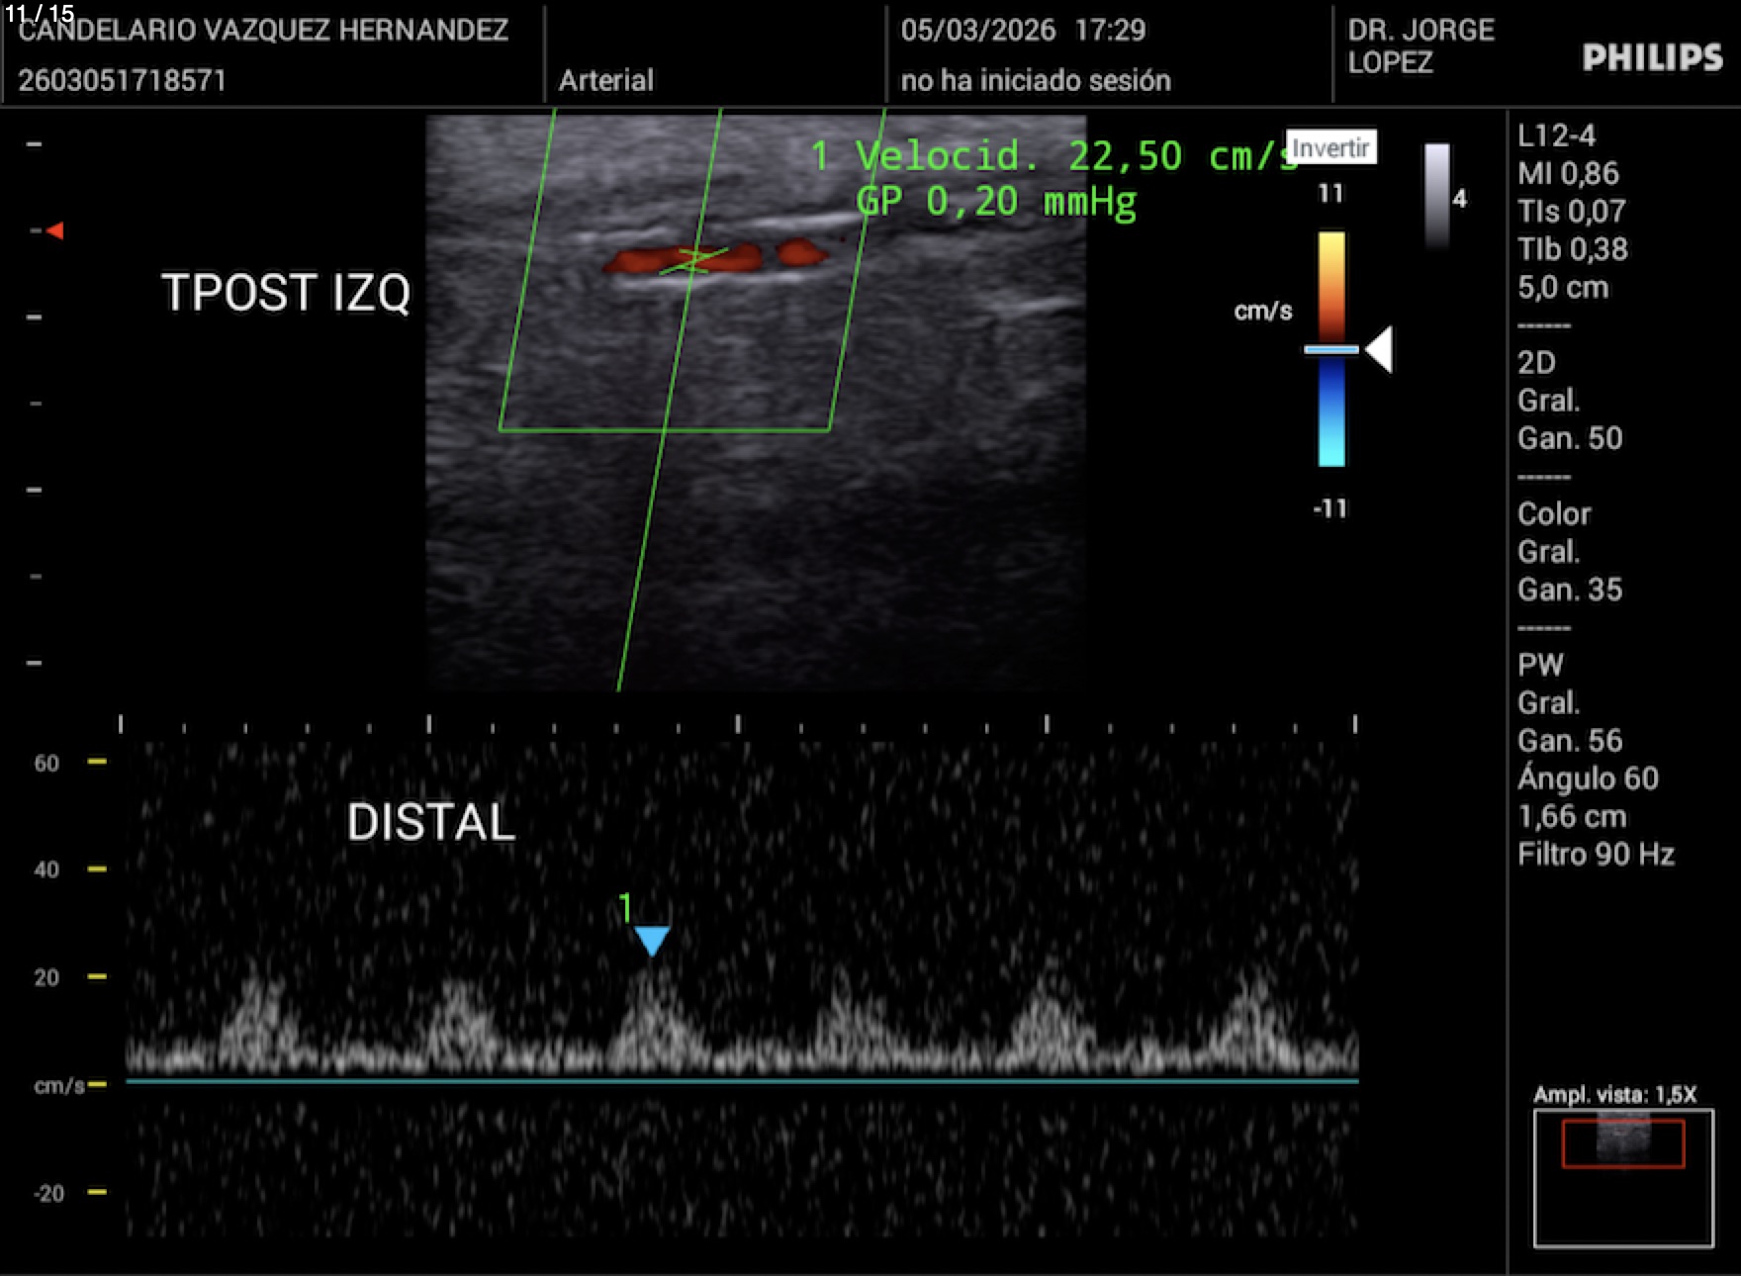
Task: Click the sample gate cursor in vessel
Action: click(x=694, y=260)
